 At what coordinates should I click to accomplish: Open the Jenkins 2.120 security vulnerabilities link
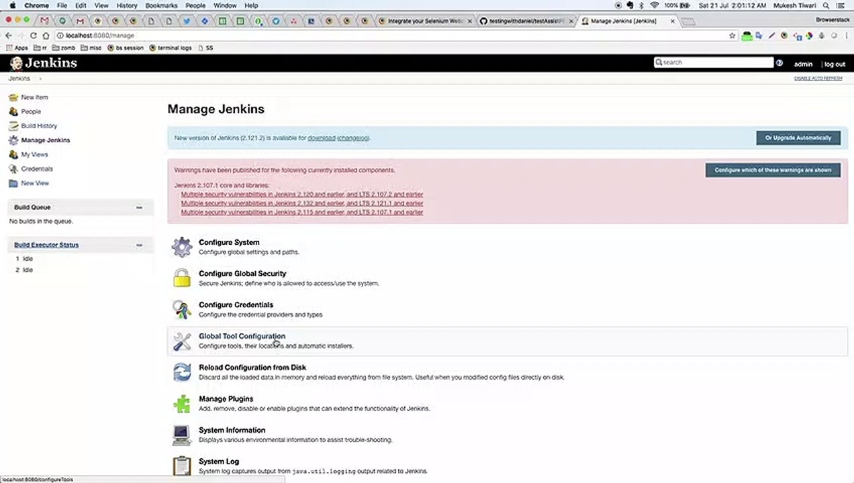coord(302,195)
